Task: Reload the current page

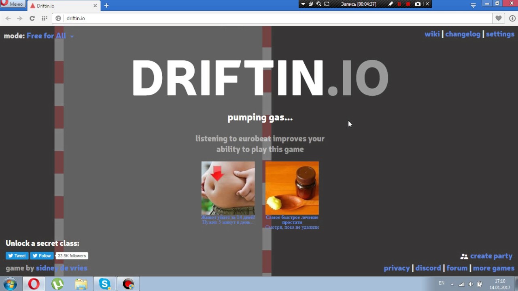Action: (32, 18)
